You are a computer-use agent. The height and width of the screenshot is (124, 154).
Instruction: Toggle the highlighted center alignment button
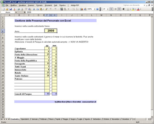119,9
